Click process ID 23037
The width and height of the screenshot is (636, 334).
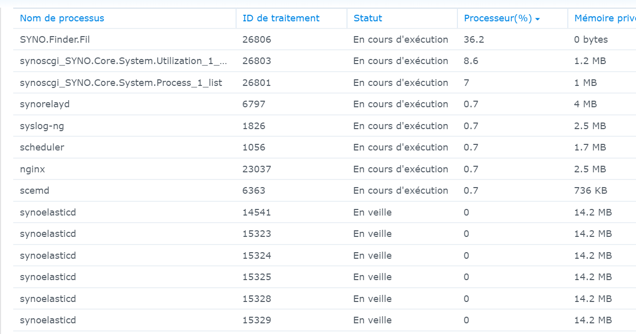click(x=257, y=169)
